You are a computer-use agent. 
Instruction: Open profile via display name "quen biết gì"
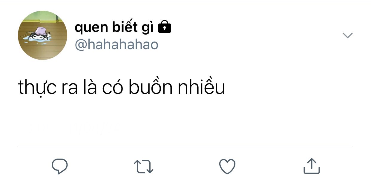tap(114, 28)
